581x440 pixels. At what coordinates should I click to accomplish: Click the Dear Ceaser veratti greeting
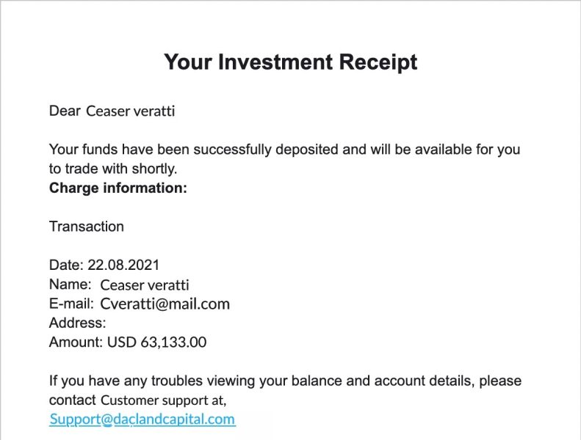[x=112, y=111]
